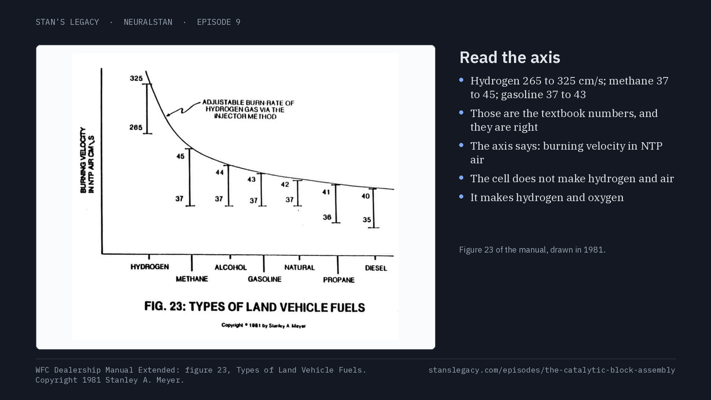Viewport: 711px width, 400px height.
Task: Click the HYDROGEN axis label in chart
Action: point(150,267)
